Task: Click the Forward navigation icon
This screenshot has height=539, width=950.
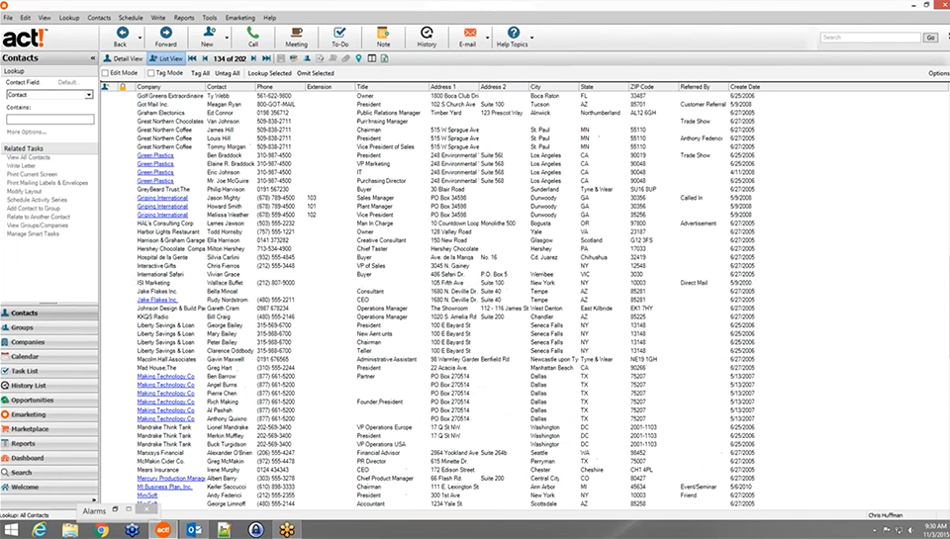Action: [165, 33]
